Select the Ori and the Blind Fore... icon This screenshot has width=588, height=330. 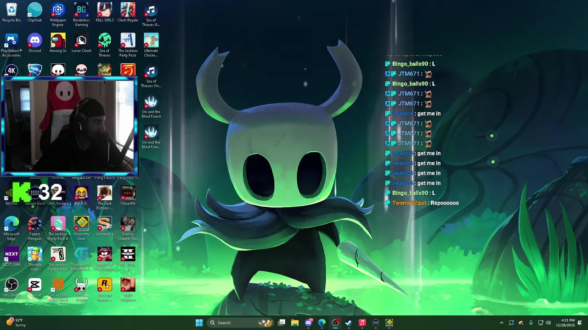(151, 137)
